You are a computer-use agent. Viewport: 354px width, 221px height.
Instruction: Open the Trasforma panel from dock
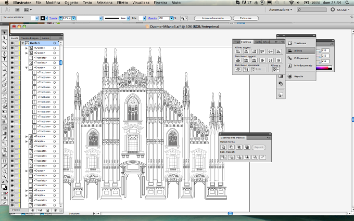point(300,43)
